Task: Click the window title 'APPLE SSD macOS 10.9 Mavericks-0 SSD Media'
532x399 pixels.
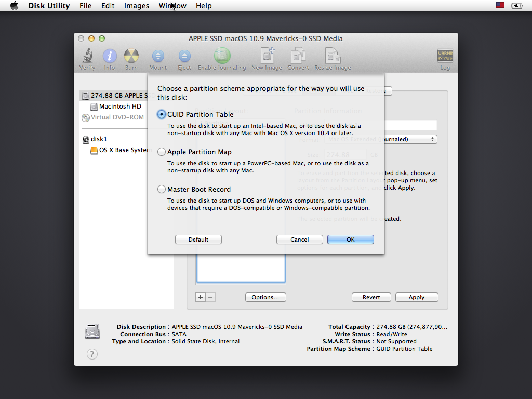Action: (x=265, y=38)
